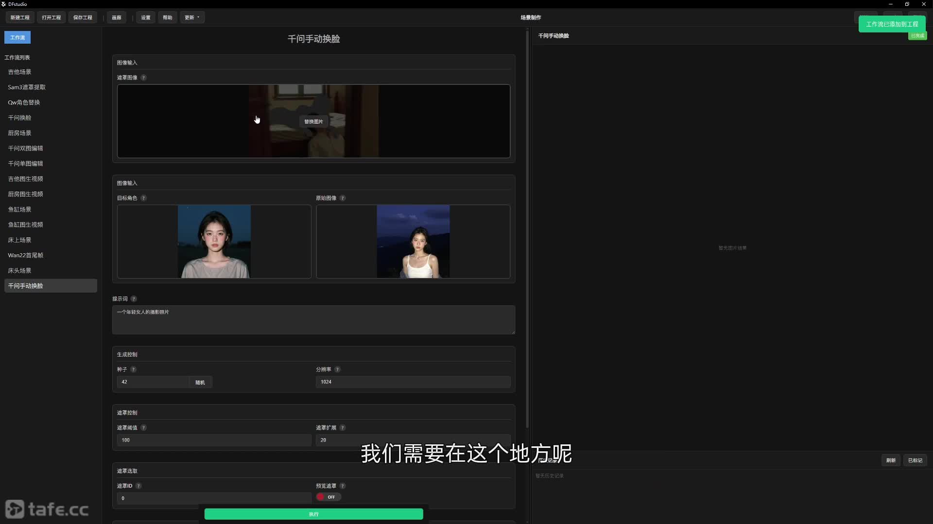The width and height of the screenshot is (933, 524).
Task: Click help icon next to 遮罩图像
Action: (x=143, y=78)
